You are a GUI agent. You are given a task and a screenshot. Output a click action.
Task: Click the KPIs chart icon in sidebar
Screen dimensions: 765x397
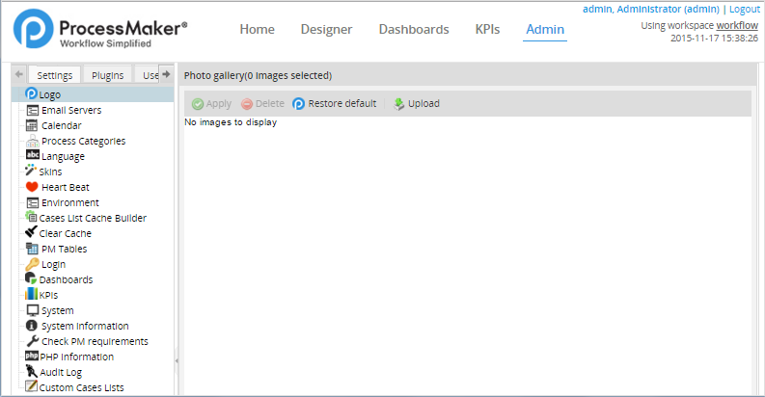coord(32,295)
